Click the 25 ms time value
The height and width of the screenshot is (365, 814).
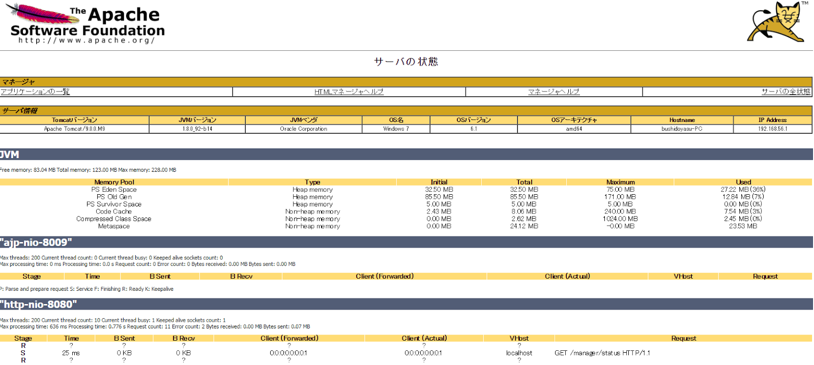pyautogui.click(x=71, y=353)
